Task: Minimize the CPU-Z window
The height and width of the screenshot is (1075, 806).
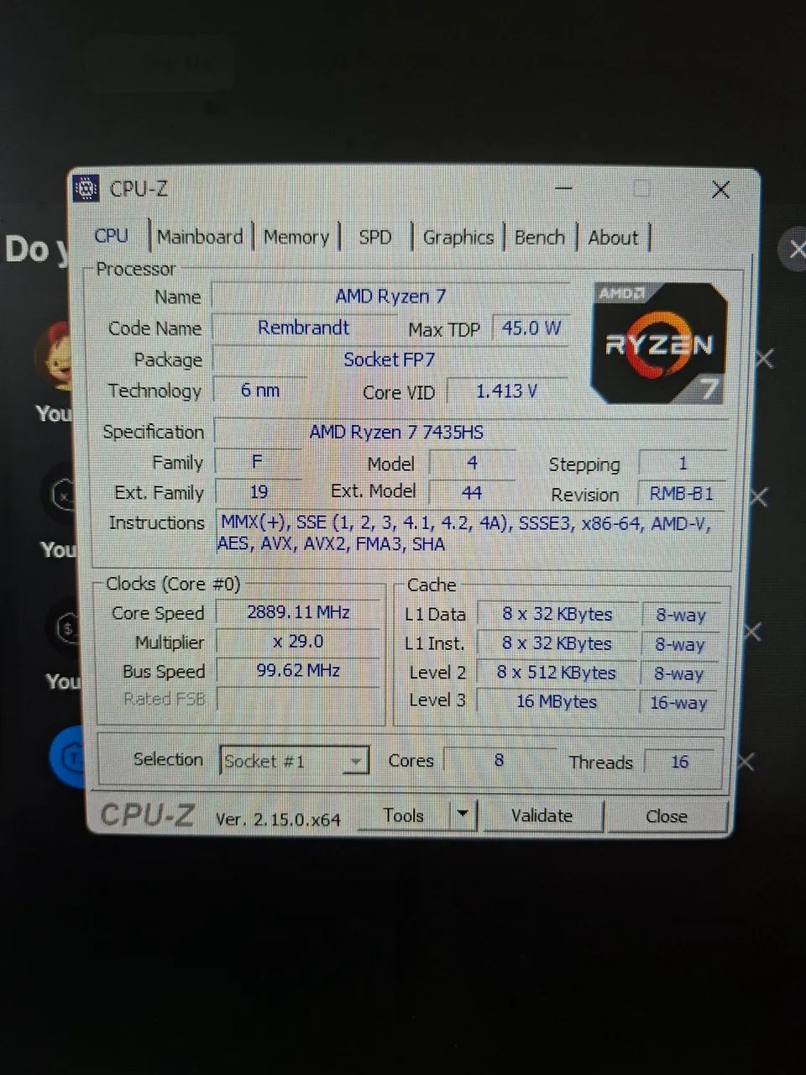Action: point(563,189)
